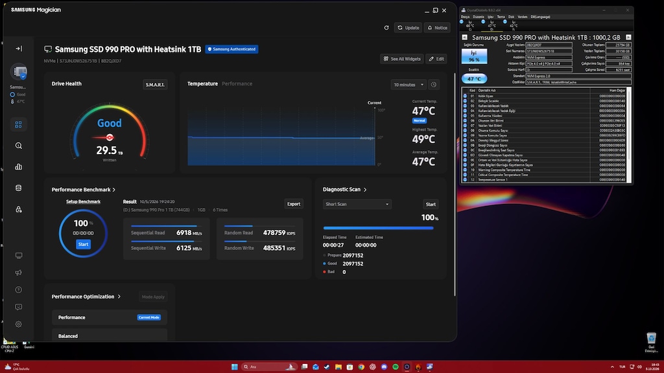Click the Magician window vertical scrollbar
The height and width of the screenshot is (373, 664).
tap(455, 184)
